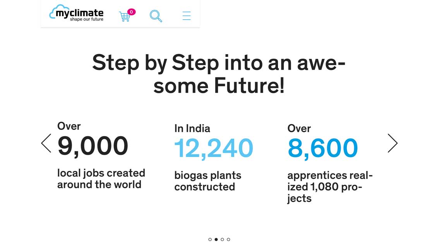Select the first carousel dot

pos(210,239)
